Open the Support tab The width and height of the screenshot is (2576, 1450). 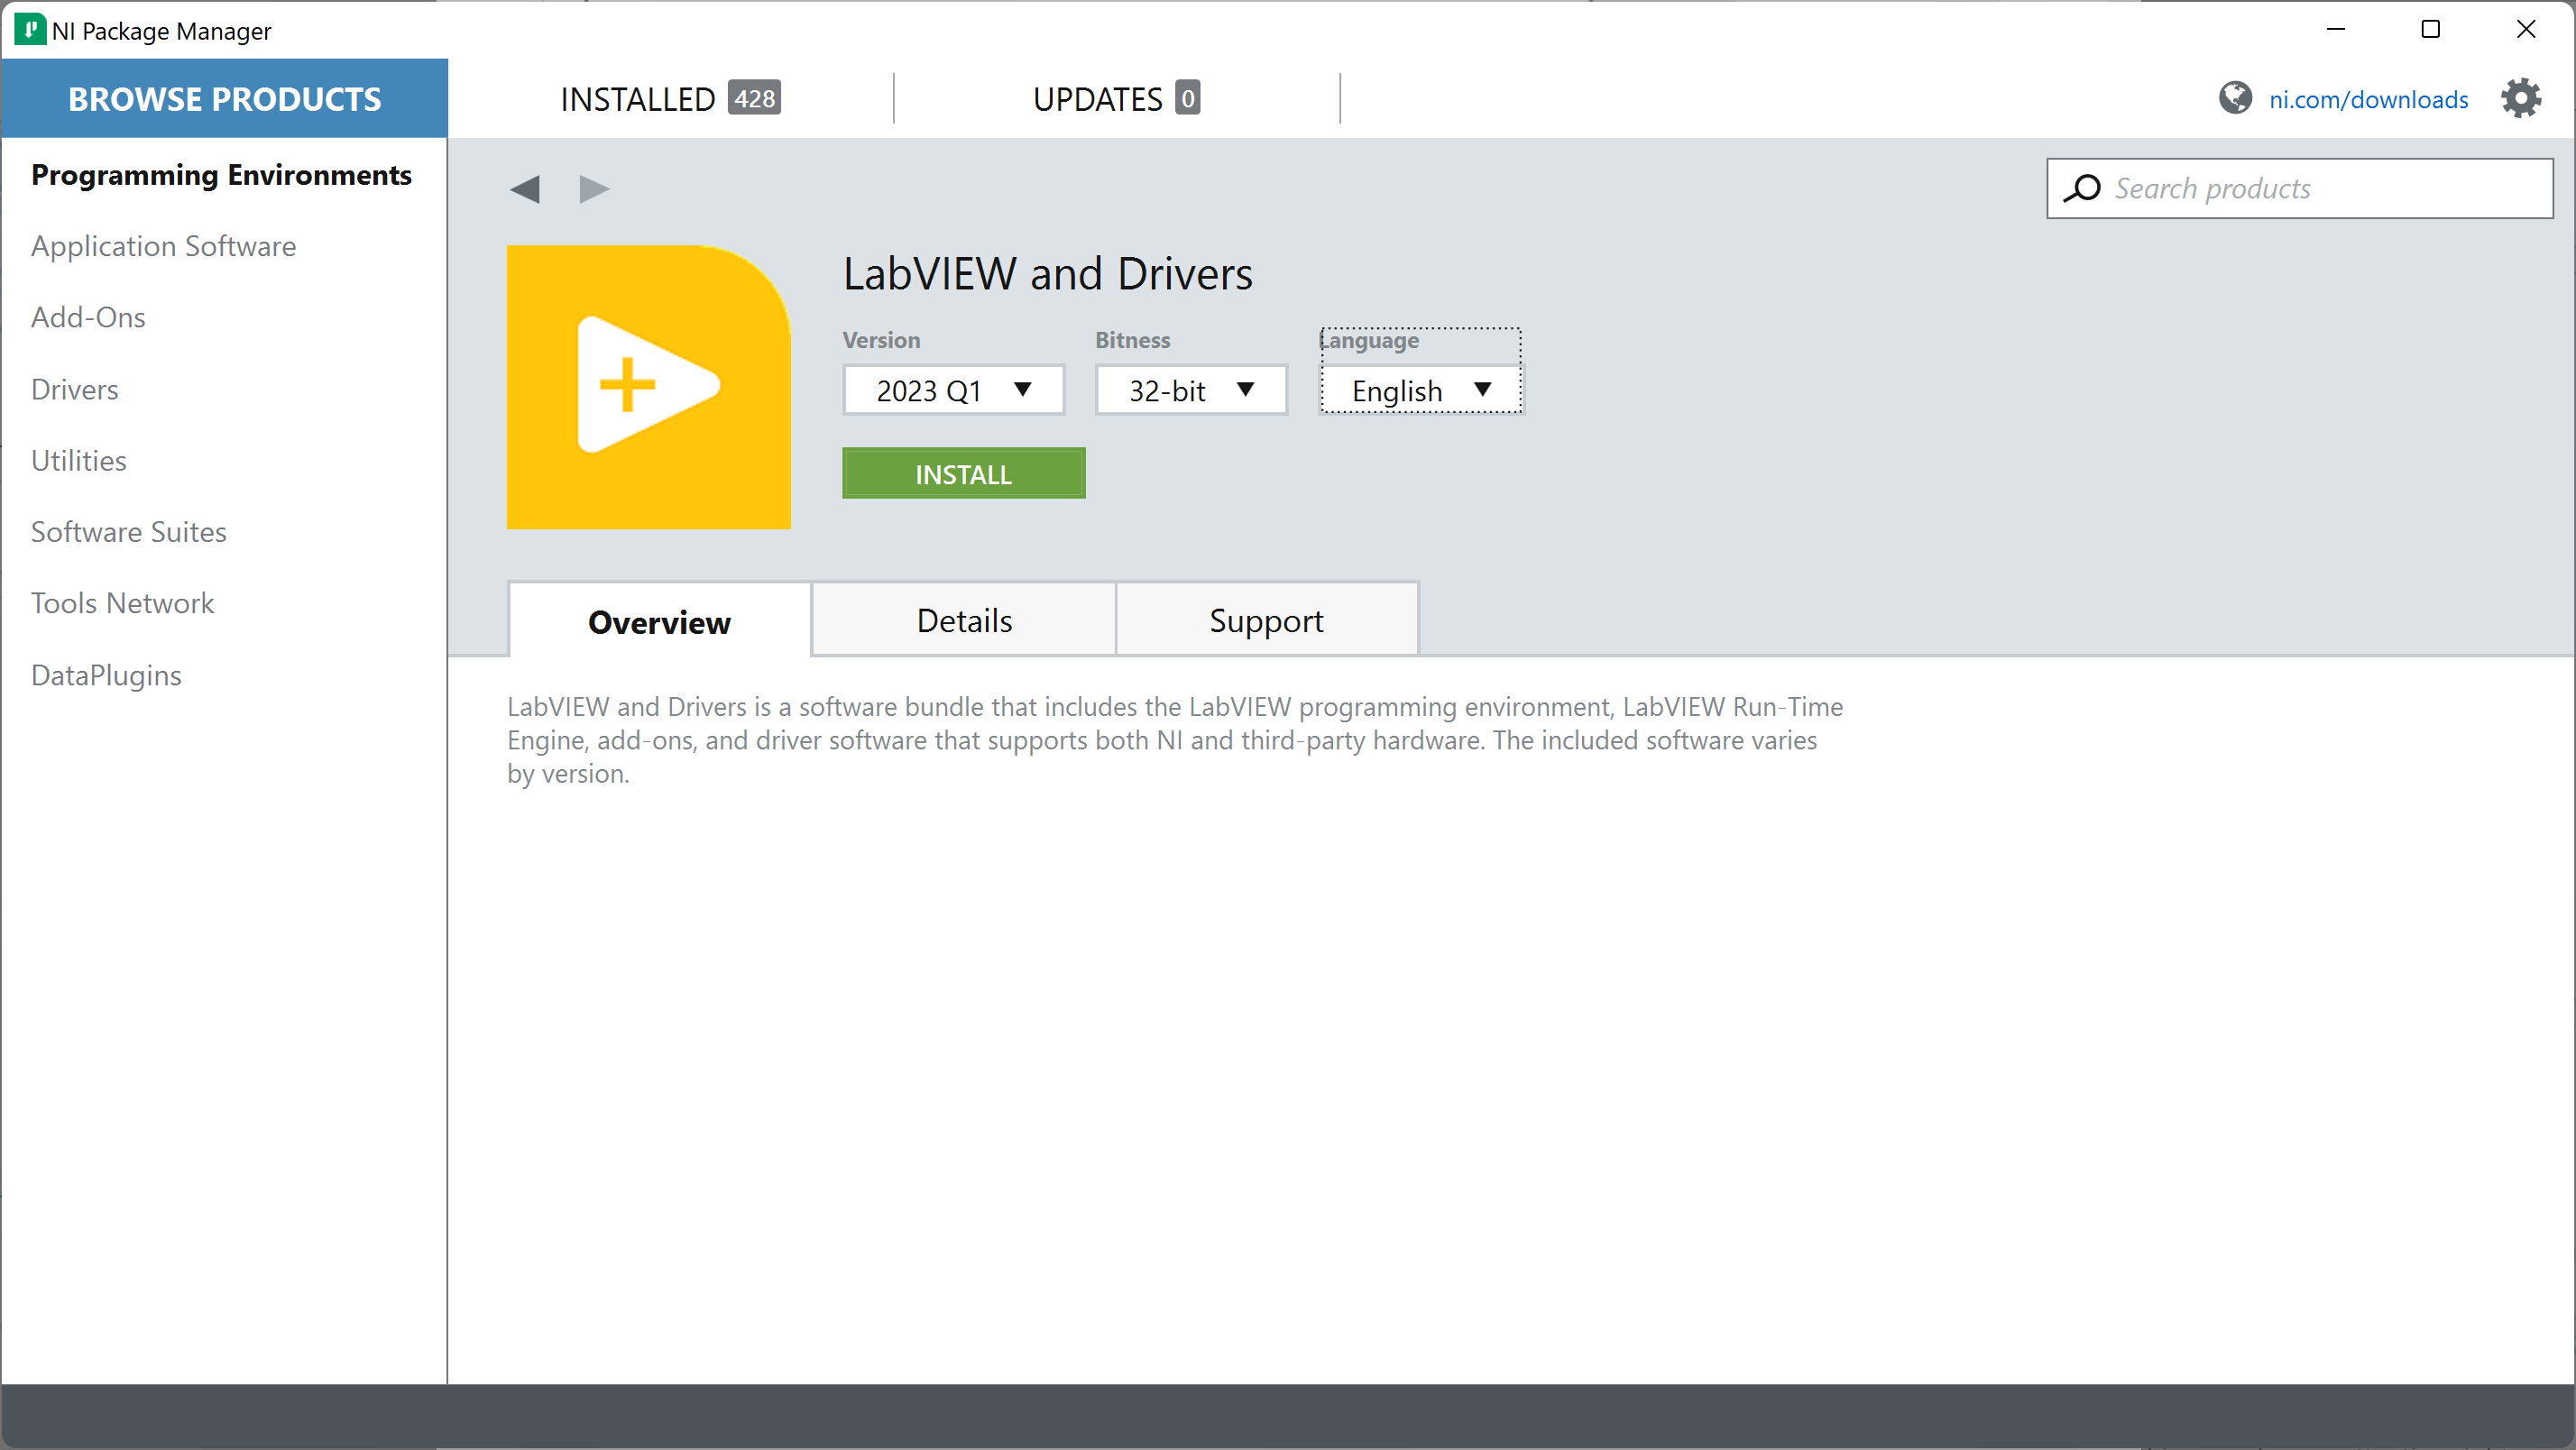[1265, 621]
